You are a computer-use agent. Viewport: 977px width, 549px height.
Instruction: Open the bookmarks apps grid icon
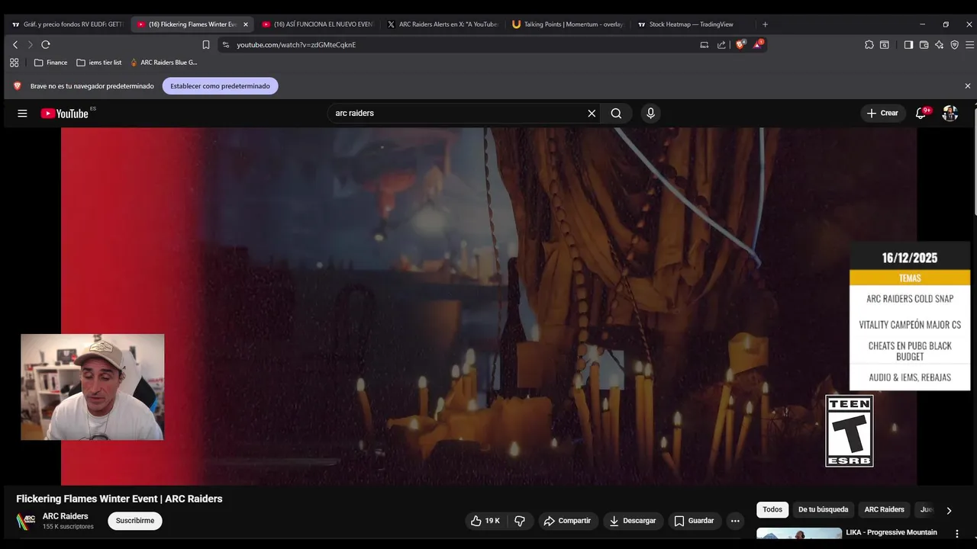click(14, 63)
